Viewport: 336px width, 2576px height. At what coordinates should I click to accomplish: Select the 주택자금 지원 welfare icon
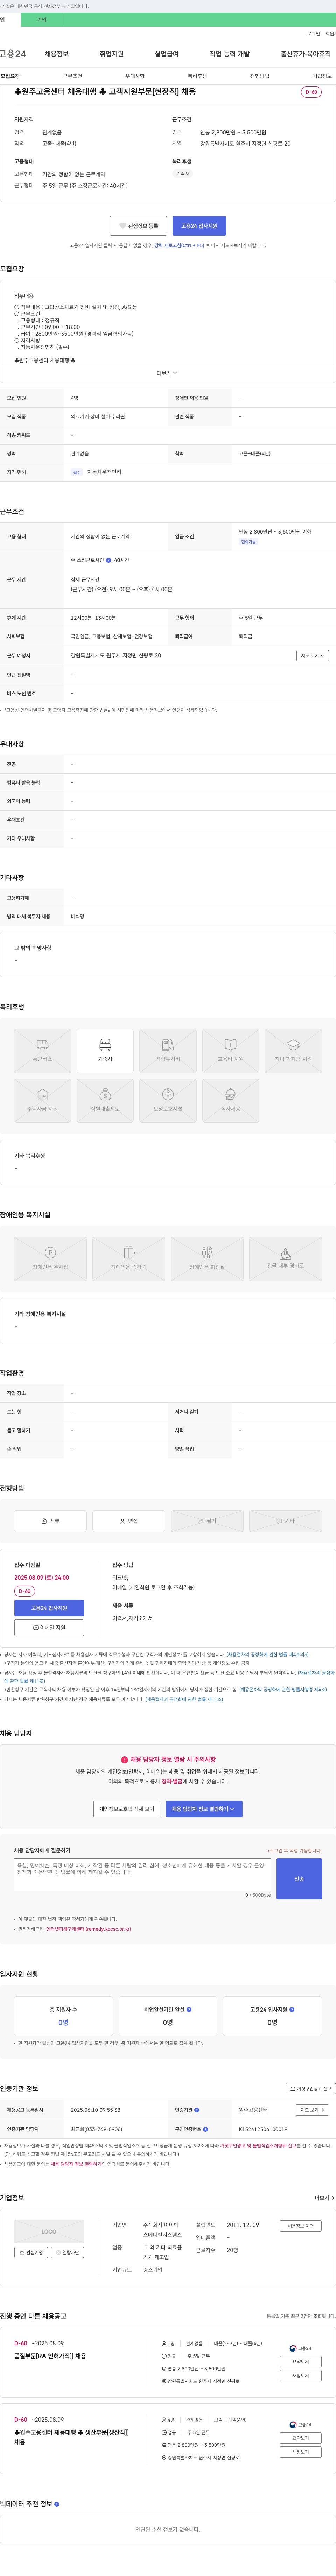42,1101
